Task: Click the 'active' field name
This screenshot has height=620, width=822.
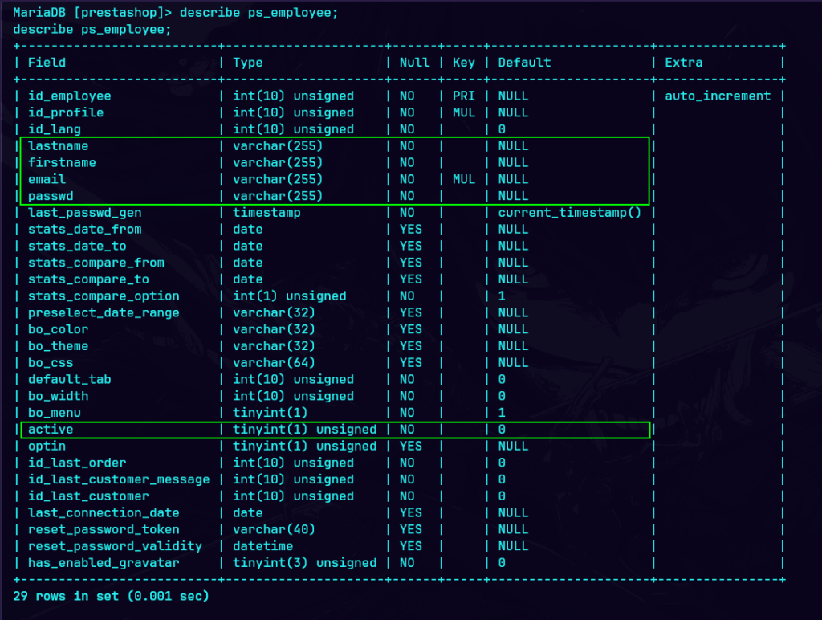Action: (x=51, y=430)
